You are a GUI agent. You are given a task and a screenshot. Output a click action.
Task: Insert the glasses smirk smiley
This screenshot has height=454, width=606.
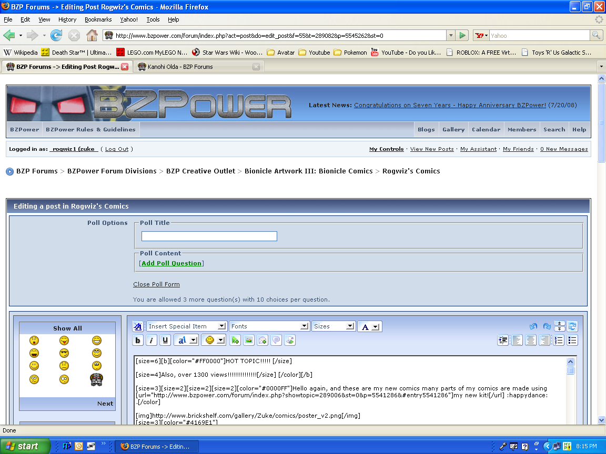click(64, 353)
